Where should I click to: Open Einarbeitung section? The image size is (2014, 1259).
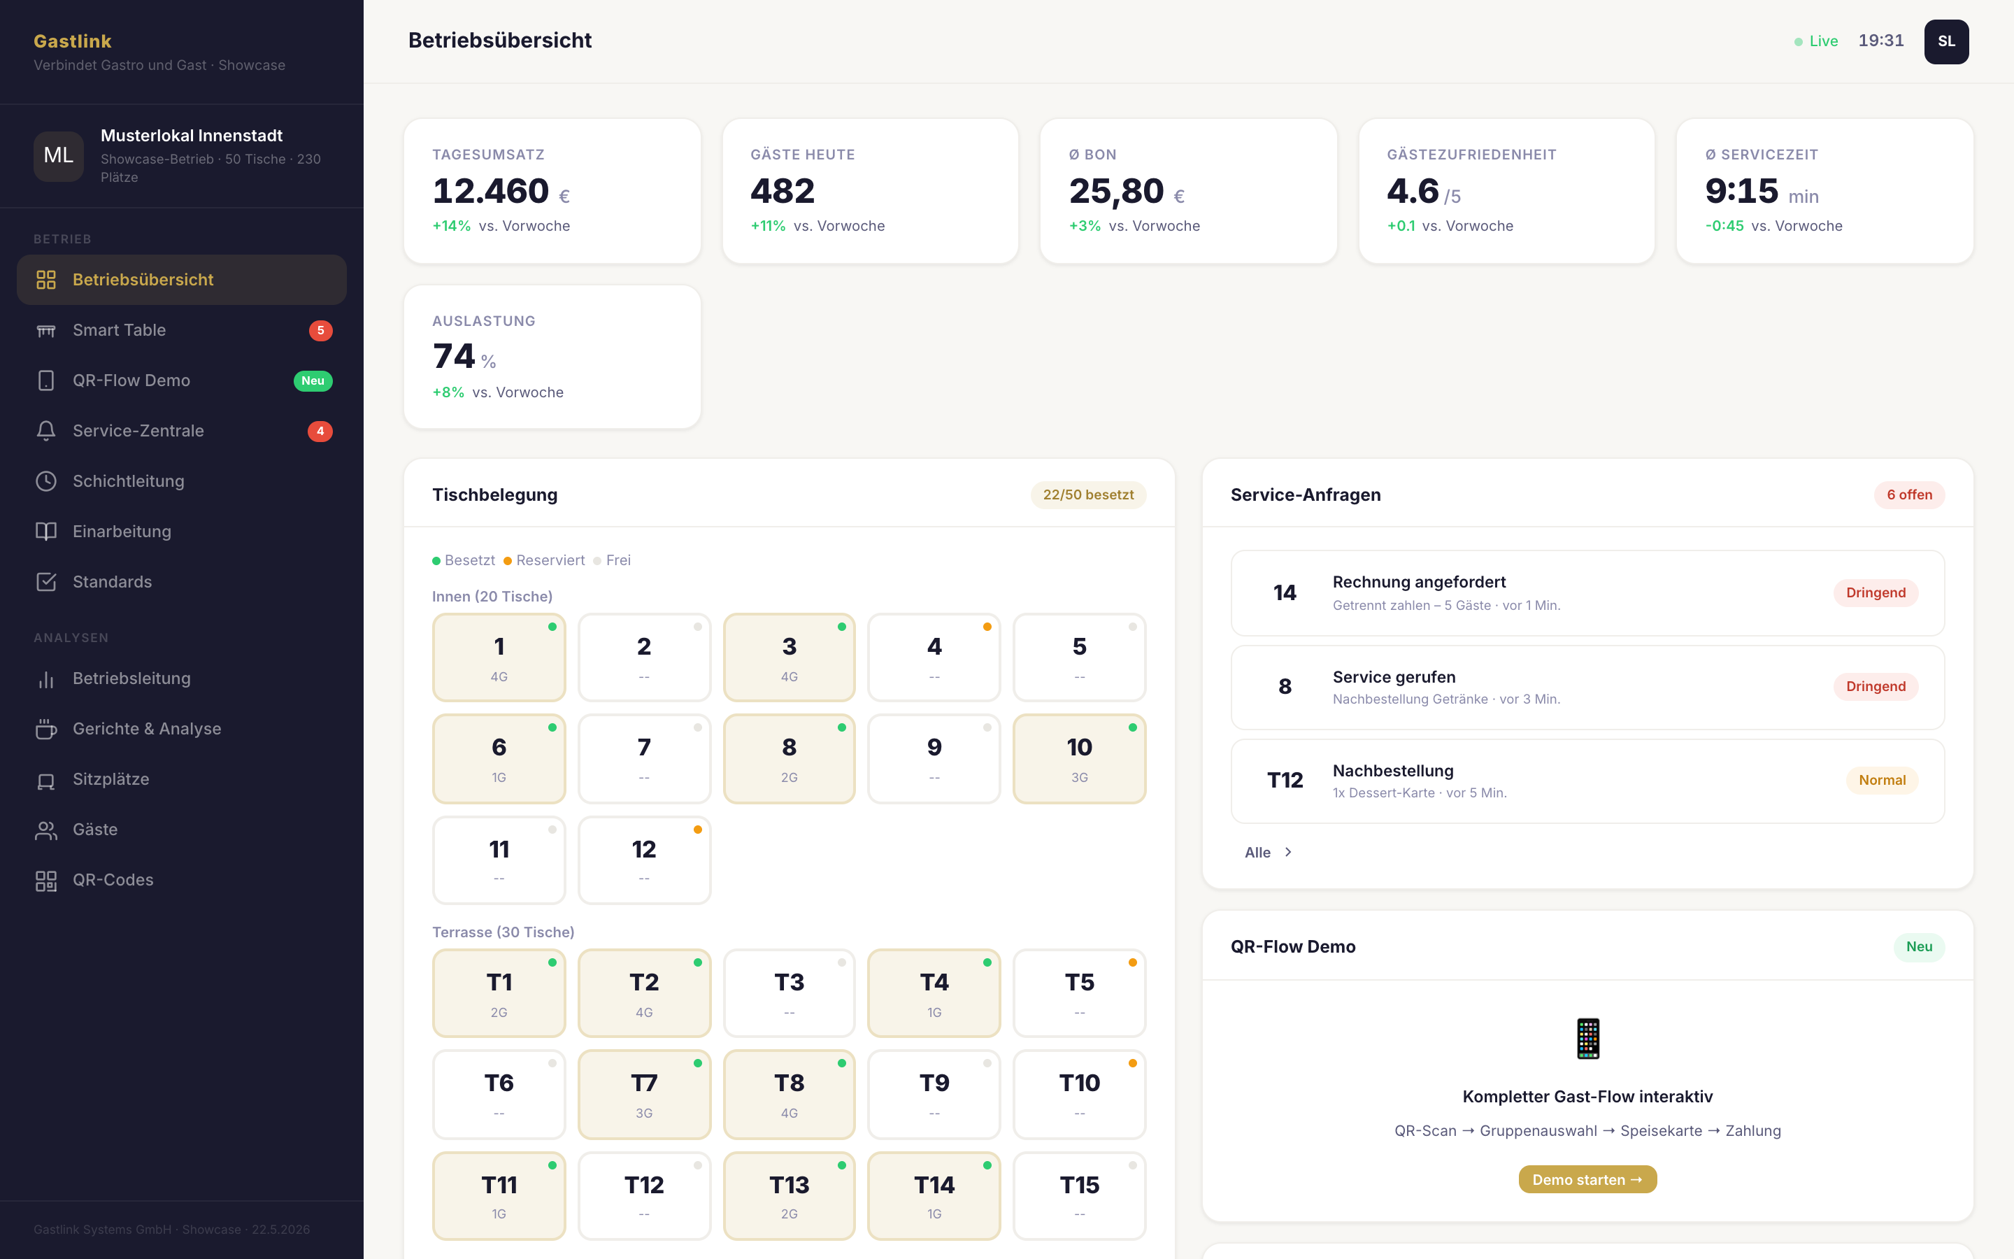pyautogui.click(x=181, y=532)
